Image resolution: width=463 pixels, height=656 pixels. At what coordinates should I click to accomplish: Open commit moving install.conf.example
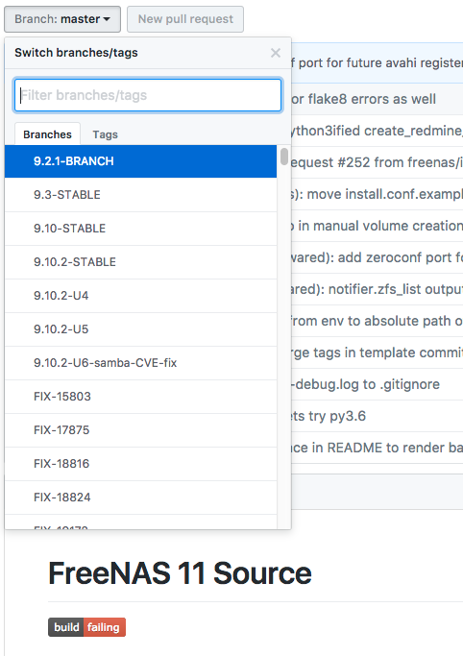tap(377, 194)
